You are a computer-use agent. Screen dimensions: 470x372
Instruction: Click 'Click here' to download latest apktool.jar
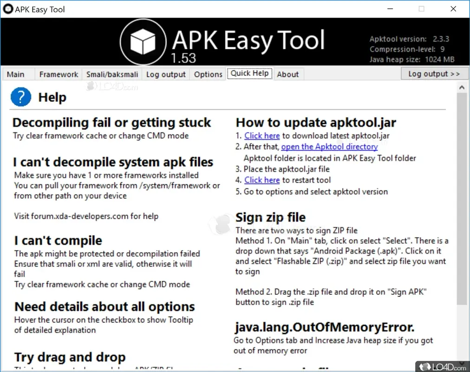(262, 136)
